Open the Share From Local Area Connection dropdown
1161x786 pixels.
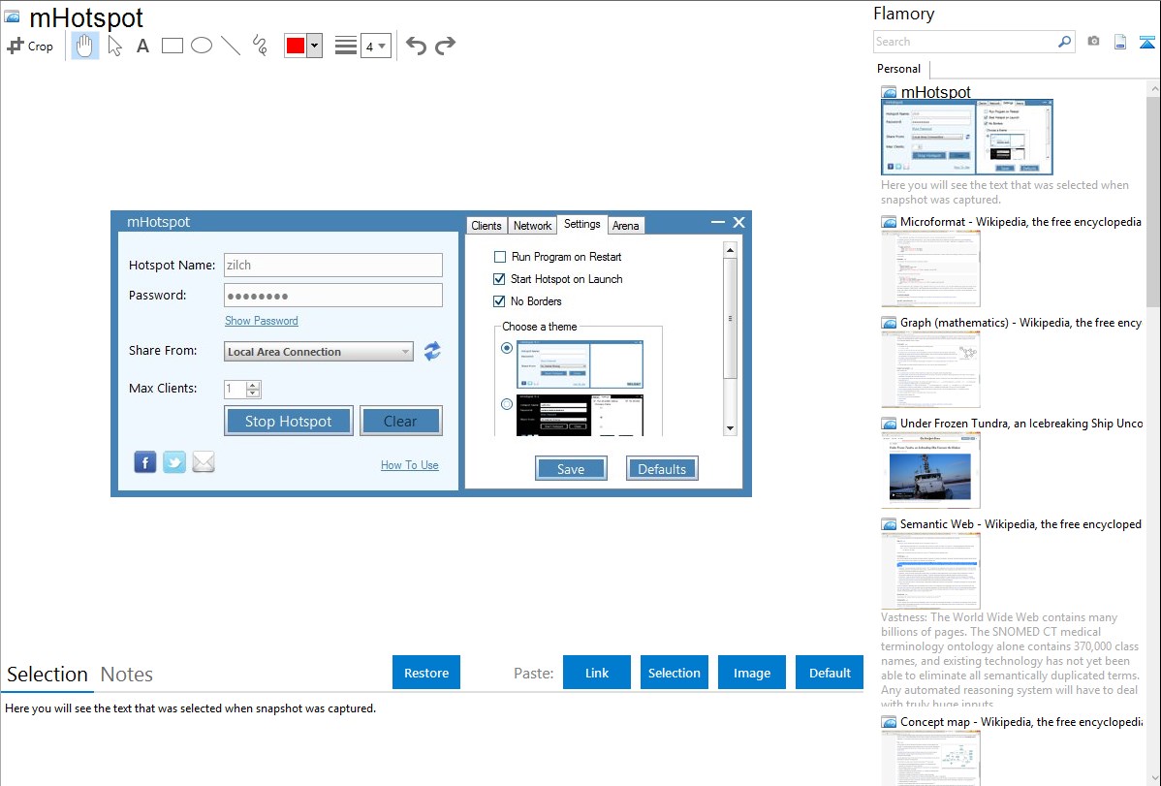tap(319, 352)
